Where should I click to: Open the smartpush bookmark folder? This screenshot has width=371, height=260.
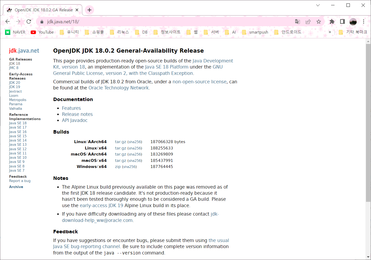(x=255, y=32)
